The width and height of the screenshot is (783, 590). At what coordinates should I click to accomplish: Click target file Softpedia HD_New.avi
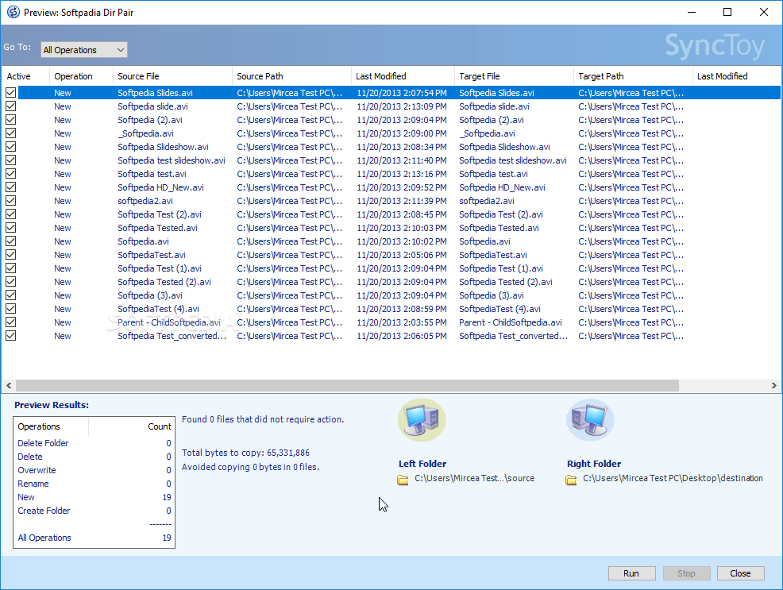point(502,187)
